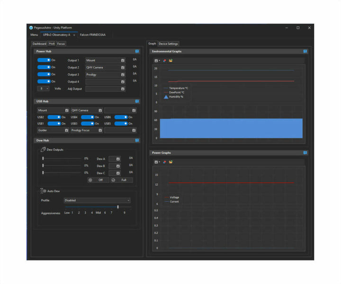Viewport: 341px width, 284px height.
Task: Open save dropdown in Power Graphs toolbar
Action: [x=157, y=162]
